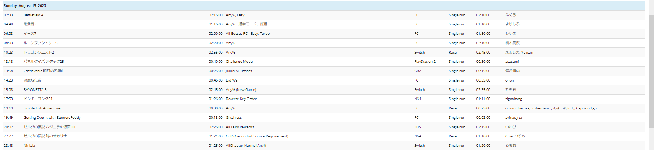Click the 19:49 start time
This screenshot has width=654, height=150.
(8, 118)
